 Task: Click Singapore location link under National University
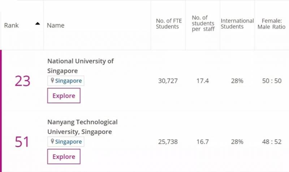click(x=68, y=81)
